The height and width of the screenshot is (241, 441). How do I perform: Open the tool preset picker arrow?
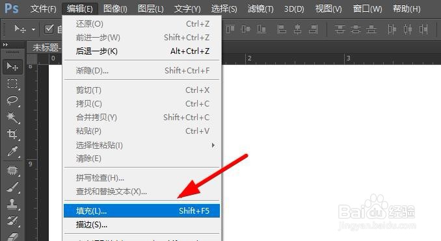pyautogui.click(x=33, y=29)
